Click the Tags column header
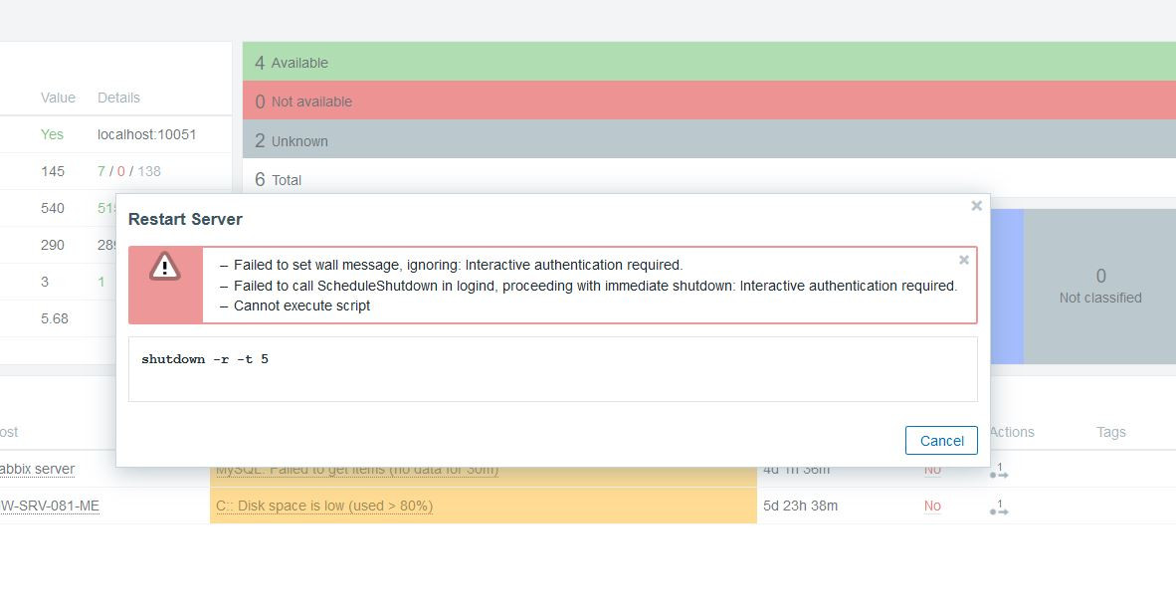 (1110, 432)
